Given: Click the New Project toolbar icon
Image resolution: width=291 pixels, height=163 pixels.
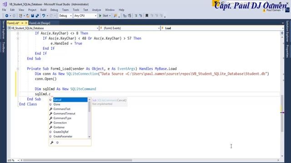Looking at the screenshot, I should [x=20, y=16].
